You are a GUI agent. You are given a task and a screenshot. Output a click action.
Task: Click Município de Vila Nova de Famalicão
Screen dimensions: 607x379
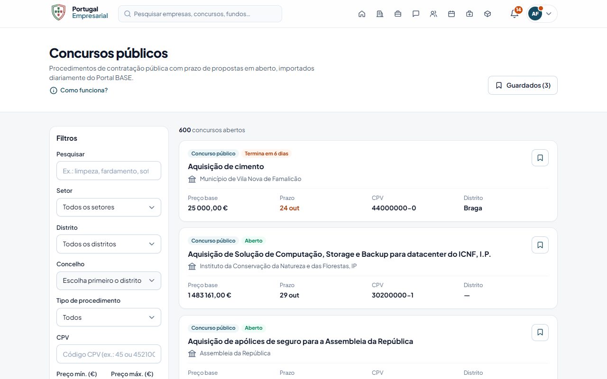(250, 179)
